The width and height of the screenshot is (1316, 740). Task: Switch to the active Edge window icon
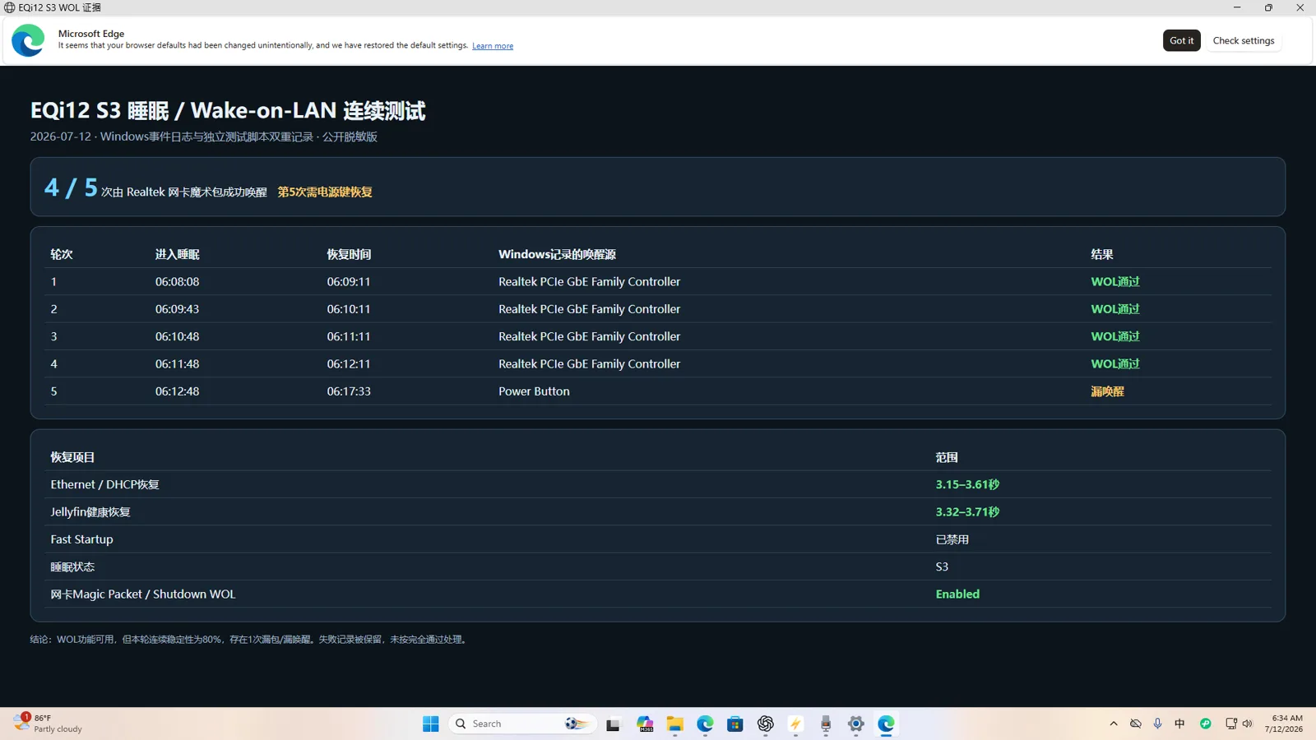[886, 724]
